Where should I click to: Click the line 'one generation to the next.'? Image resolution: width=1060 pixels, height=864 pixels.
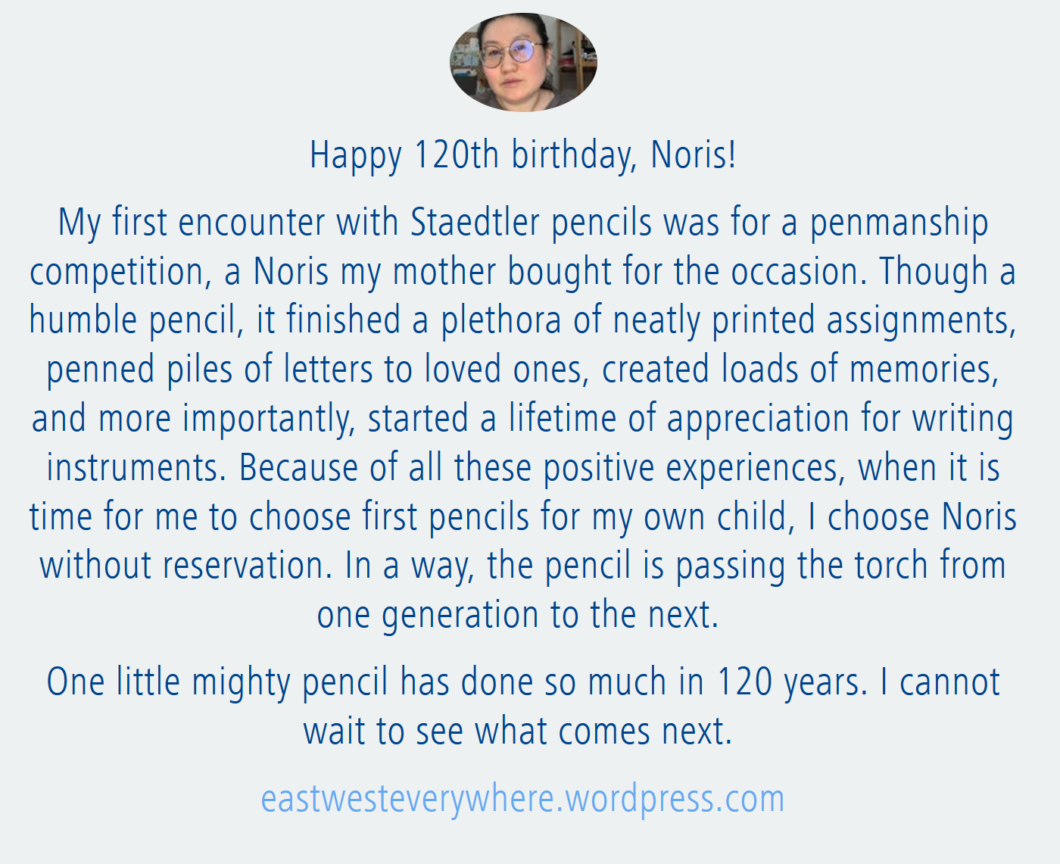tap(518, 616)
